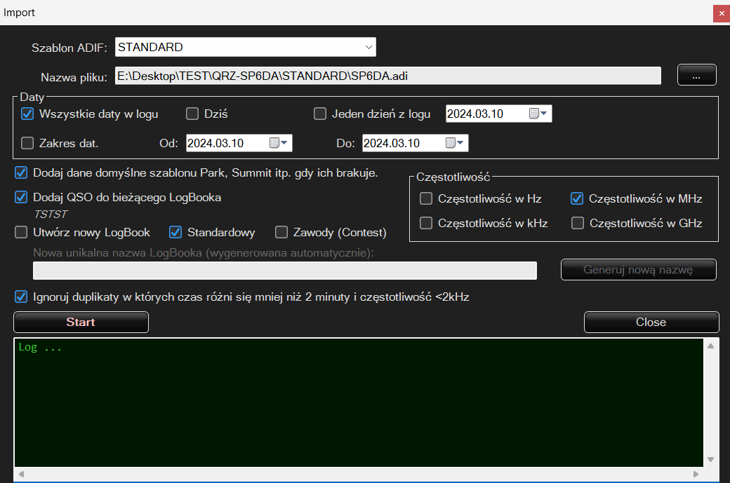Toggle Ignoruj duplikaty checkbox
The width and height of the screenshot is (730, 483).
coord(21,297)
